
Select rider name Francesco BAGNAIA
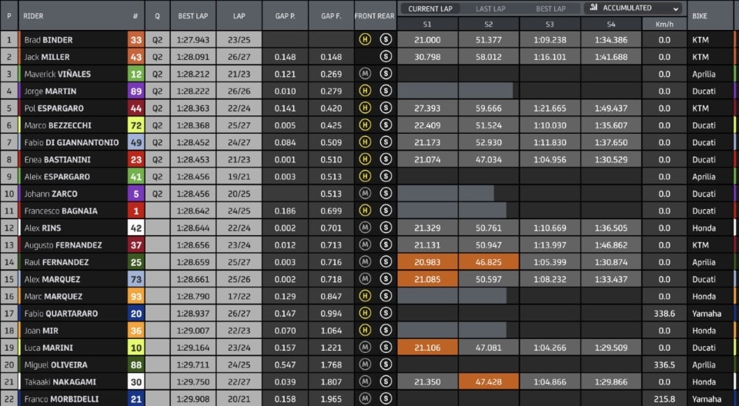coord(61,211)
